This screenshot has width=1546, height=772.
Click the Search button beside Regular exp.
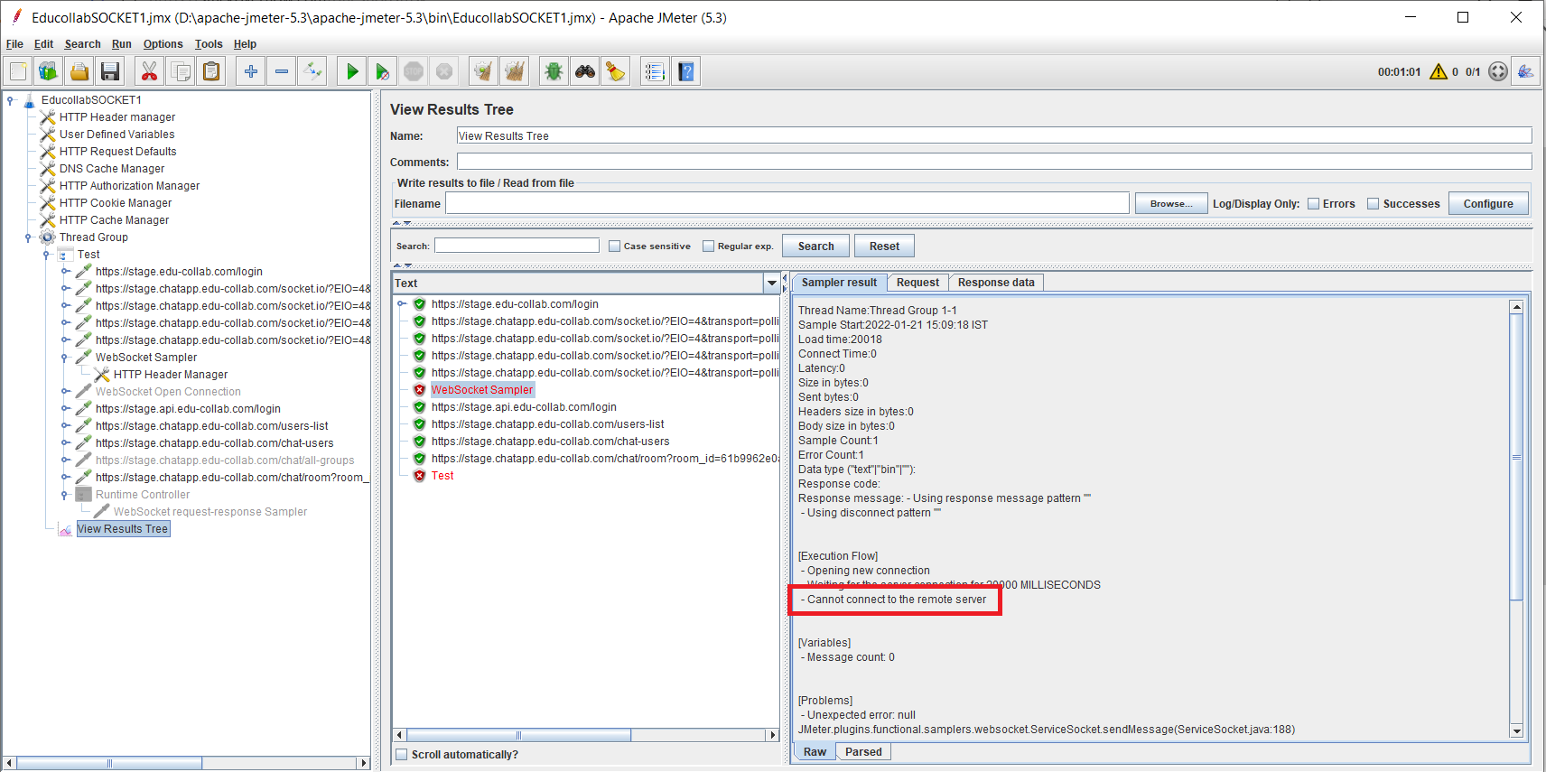tap(816, 246)
